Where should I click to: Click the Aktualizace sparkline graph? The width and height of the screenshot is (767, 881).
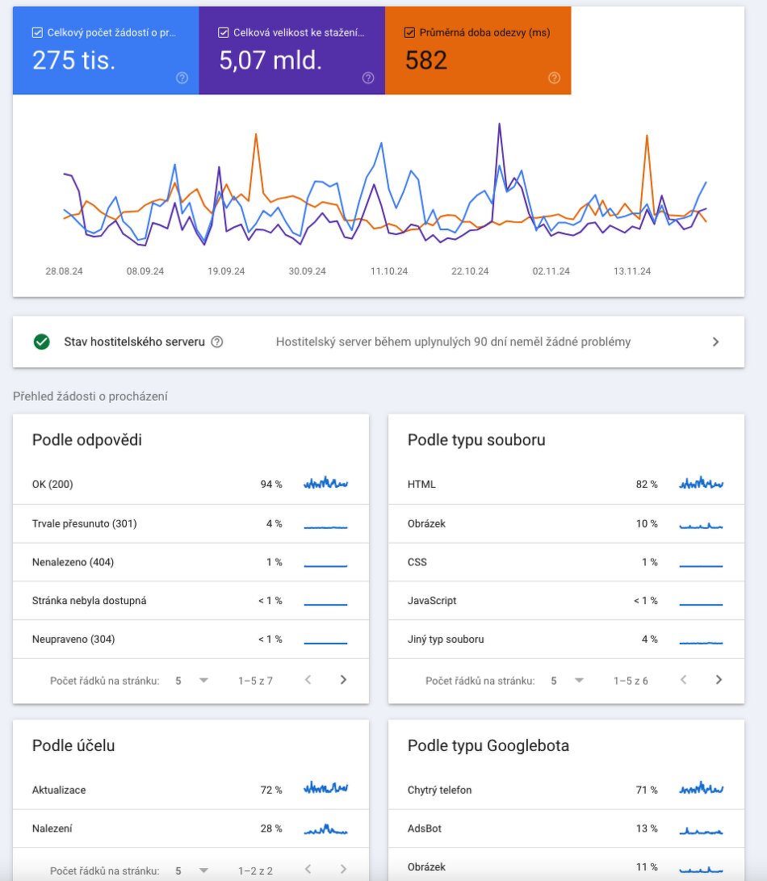[x=325, y=789]
